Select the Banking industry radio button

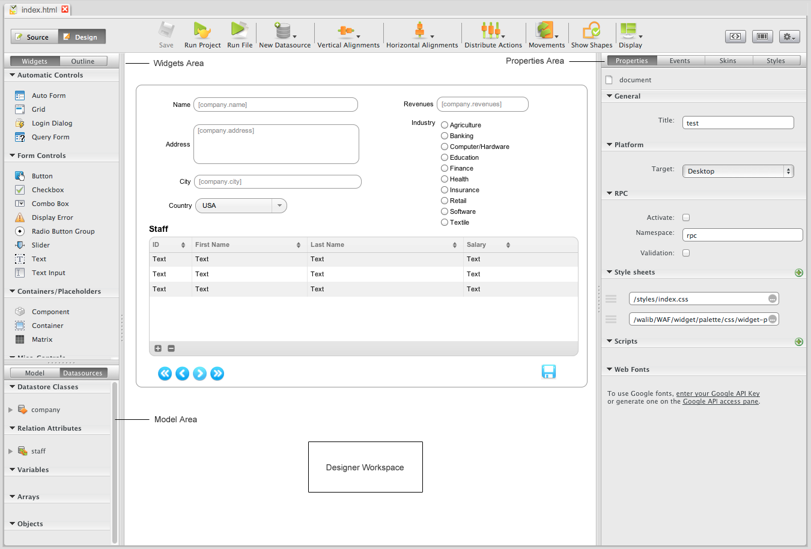pos(445,136)
